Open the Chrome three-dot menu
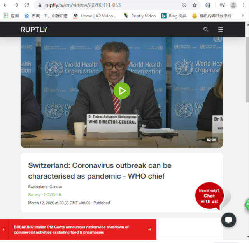Viewport: 249px width, 243px height. point(244,5)
